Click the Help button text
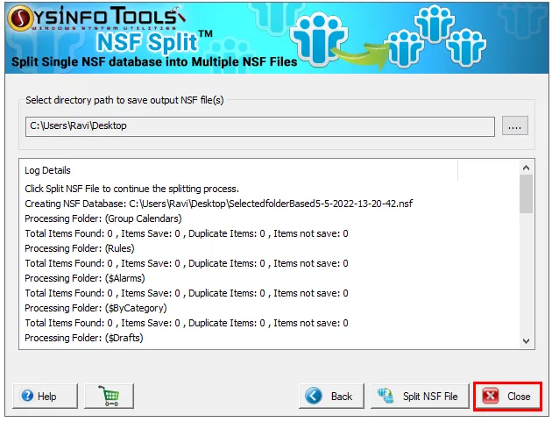This screenshot has height=422, width=552. (x=46, y=397)
